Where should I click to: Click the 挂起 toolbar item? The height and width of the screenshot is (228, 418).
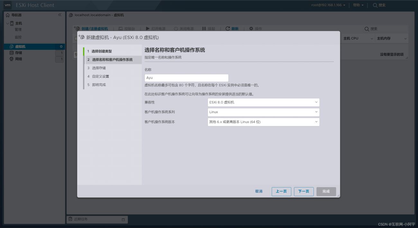point(208,29)
